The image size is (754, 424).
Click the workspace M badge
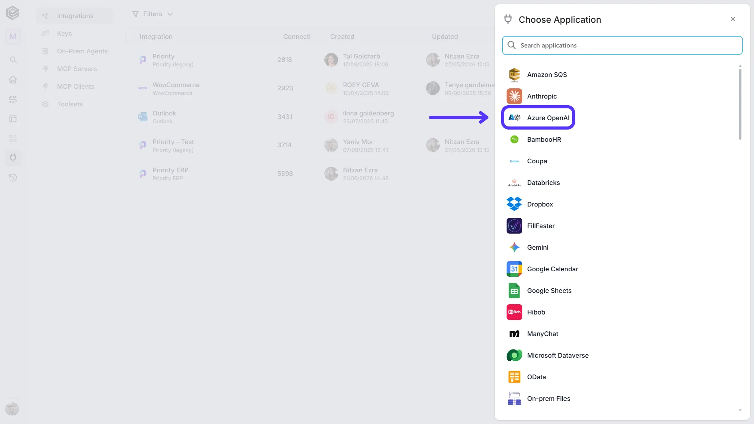click(13, 37)
